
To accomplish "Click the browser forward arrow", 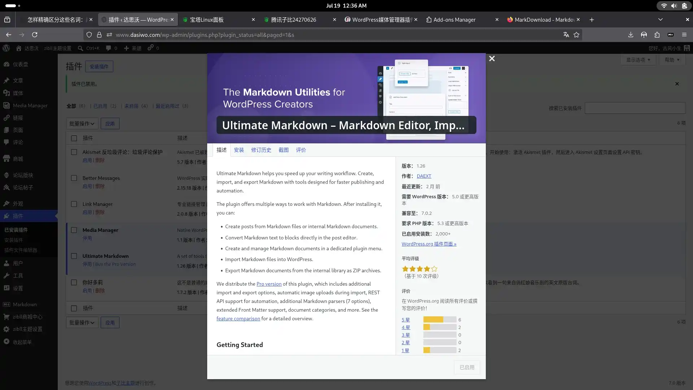I will [x=22, y=35].
